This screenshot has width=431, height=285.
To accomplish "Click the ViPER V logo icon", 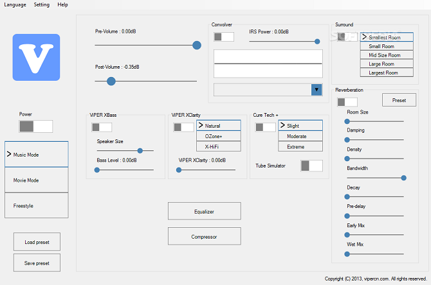I will 36,57.
